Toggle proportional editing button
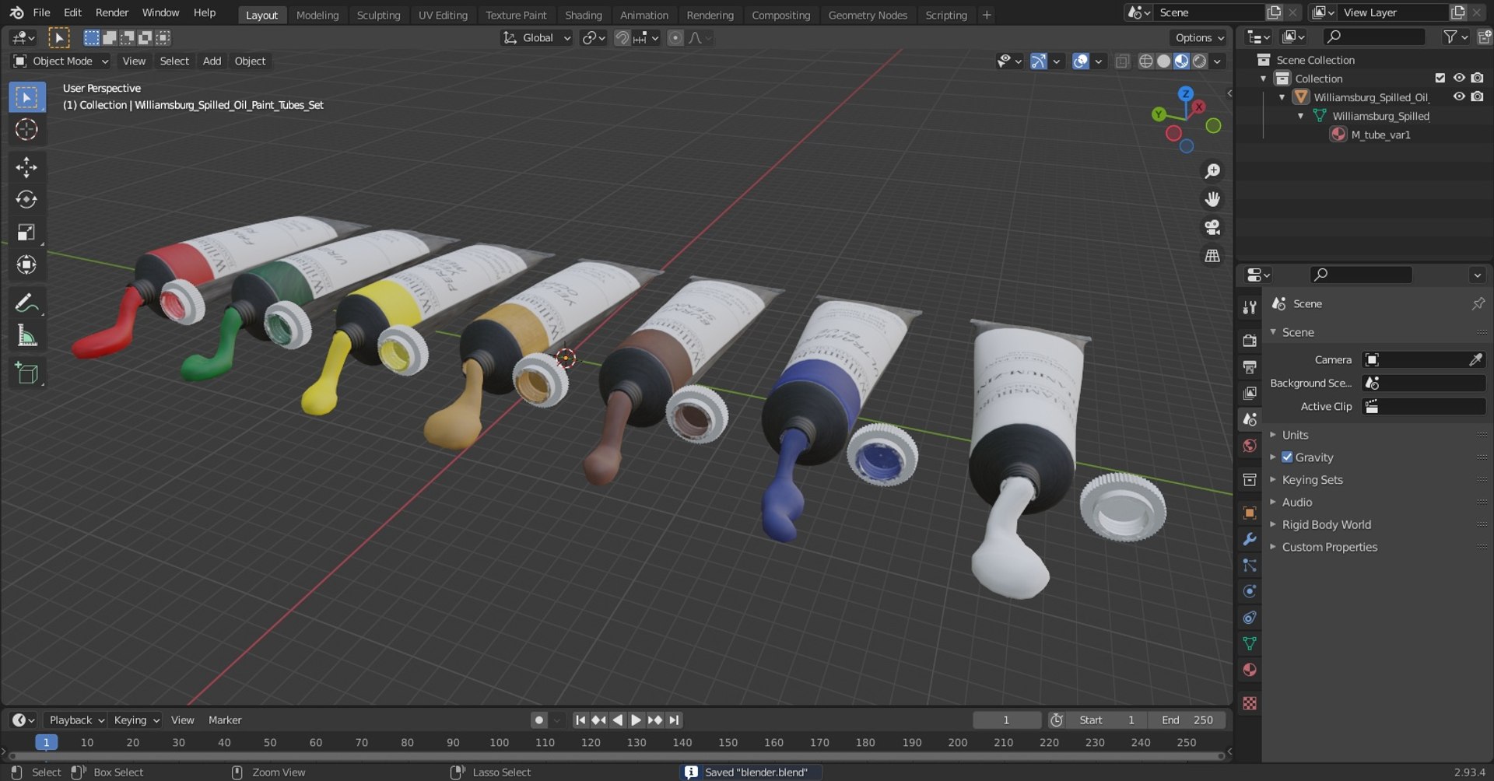Viewport: 1494px width, 781px height. [x=675, y=37]
